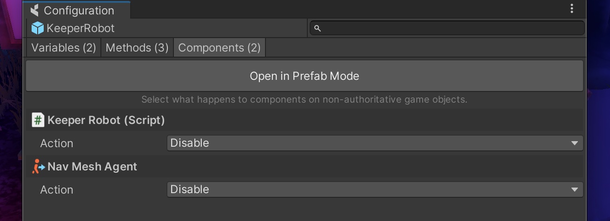Open Action dropdown for Keeper Robot script

(x=375, y=143)
